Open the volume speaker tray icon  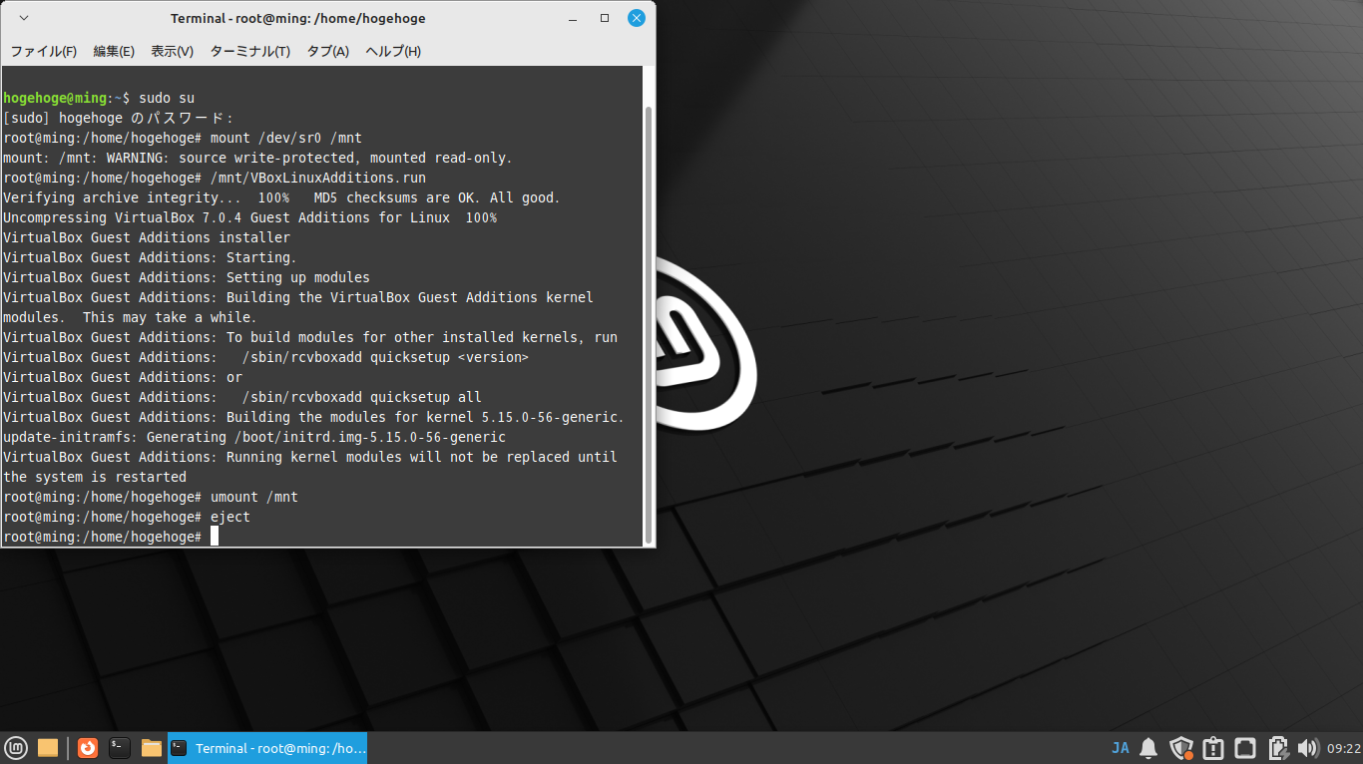[1308, 748]
